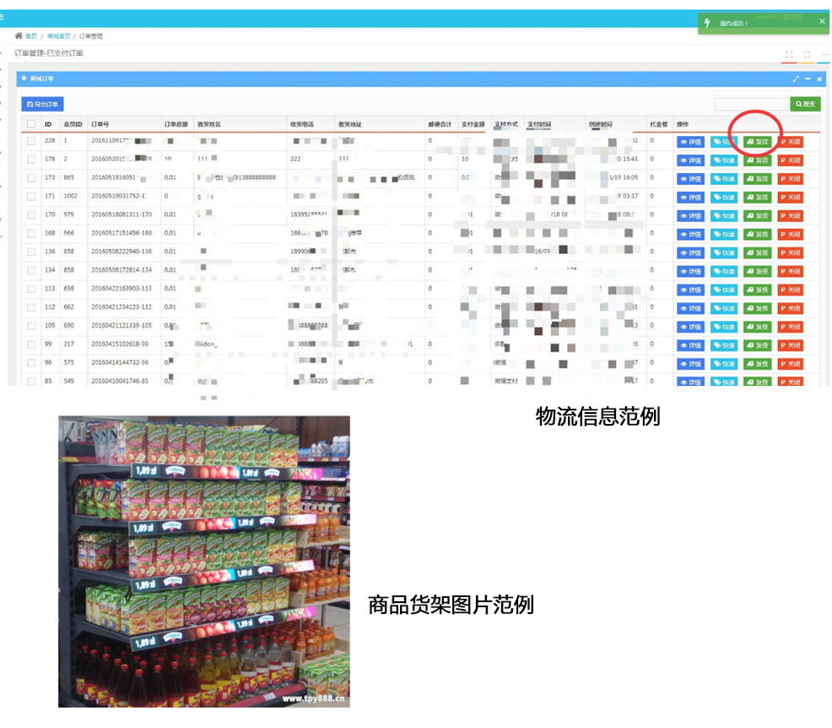
Task: Click 发货 ship button for order 228
Action: pos(757,142)
